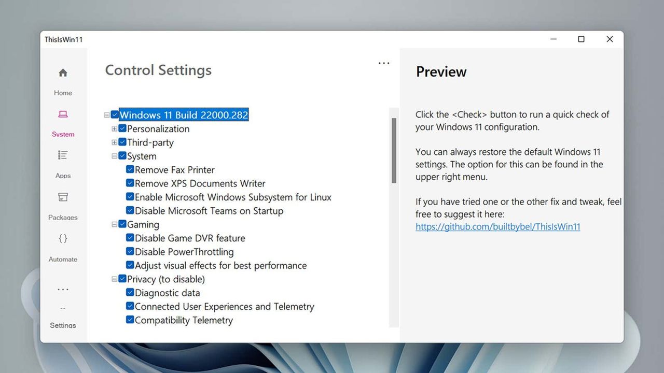The width and height of the screenshot is (664, 373).
Task: Toggle Enable Microsoft Windows Subsystem for Linux checkbox
Action: 130,197
